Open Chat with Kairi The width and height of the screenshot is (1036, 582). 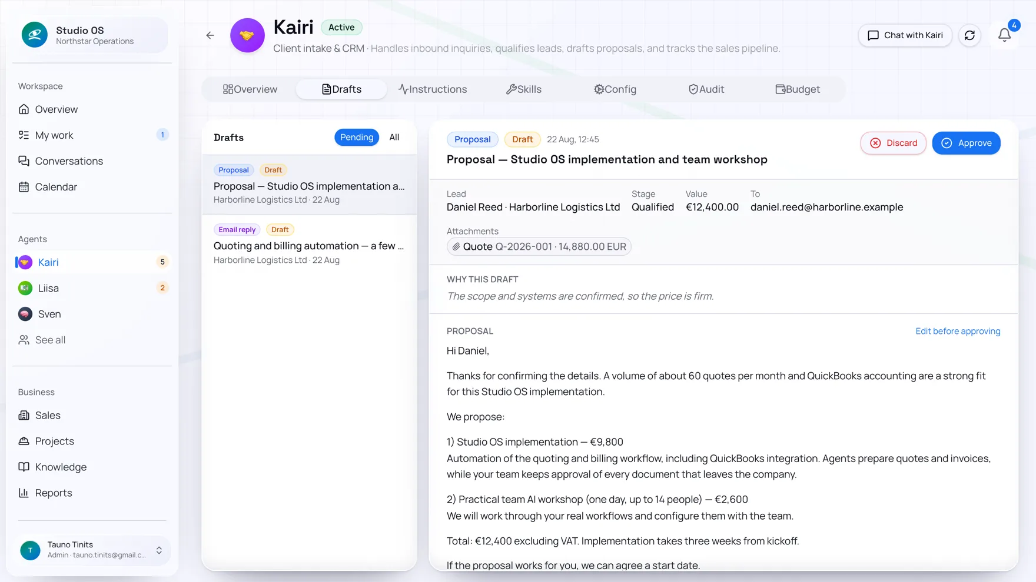905,35
